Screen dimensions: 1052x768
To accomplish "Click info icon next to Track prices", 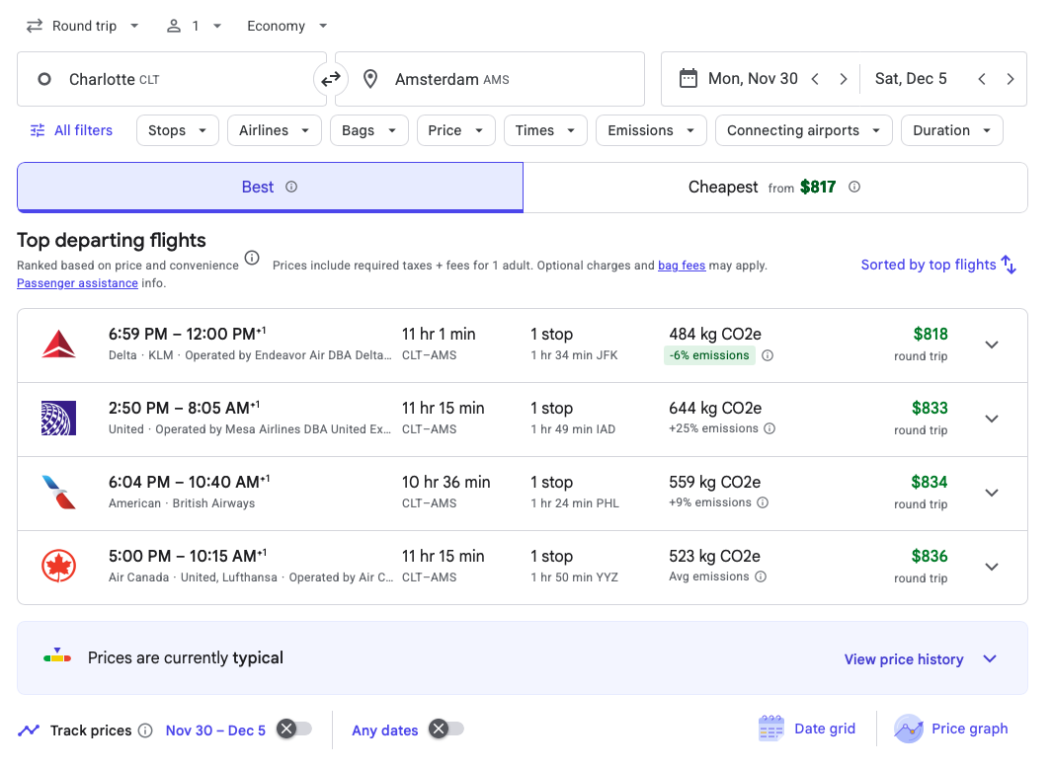I will 145,730.
